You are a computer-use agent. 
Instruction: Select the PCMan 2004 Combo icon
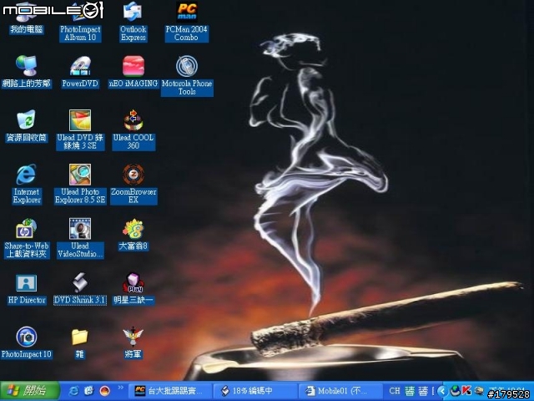click(186, 23)
